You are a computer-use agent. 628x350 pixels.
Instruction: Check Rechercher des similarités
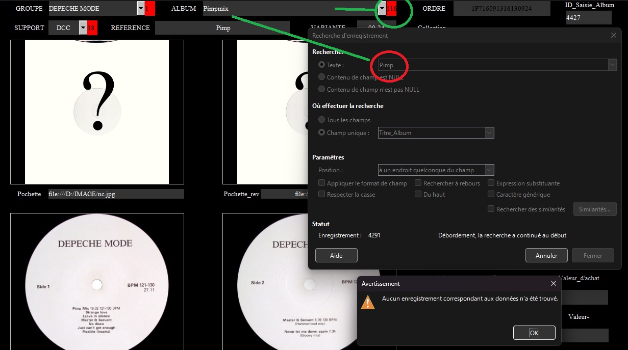pos(491,209)
